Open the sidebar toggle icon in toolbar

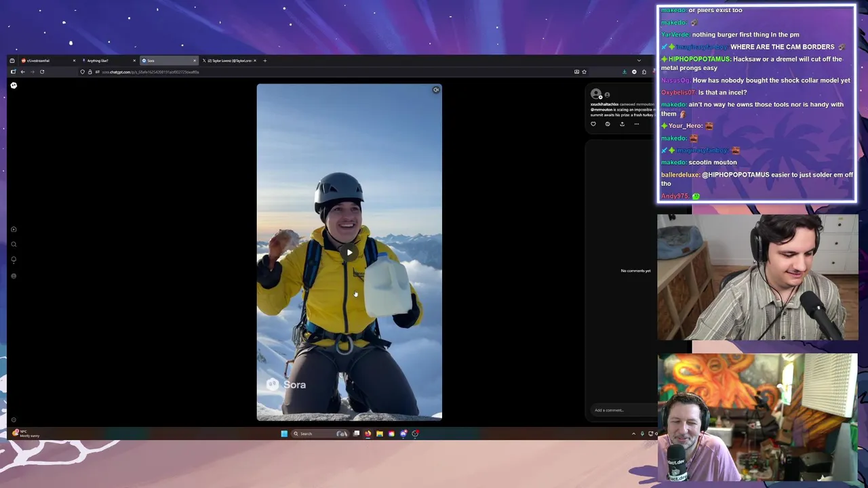point(13,72)
